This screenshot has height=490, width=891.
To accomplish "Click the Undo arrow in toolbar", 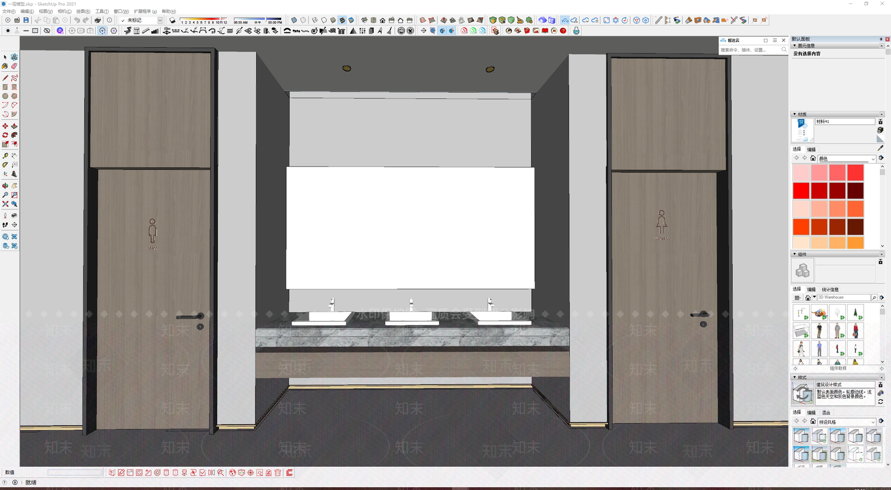I will [x=77, y=20].
